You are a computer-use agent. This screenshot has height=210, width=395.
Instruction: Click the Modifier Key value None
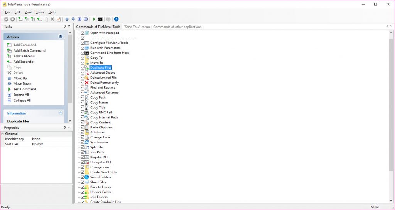(36, 139)
